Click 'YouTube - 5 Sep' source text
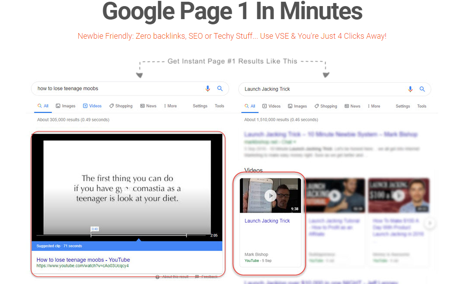The image size is (472, 284). 258,261
